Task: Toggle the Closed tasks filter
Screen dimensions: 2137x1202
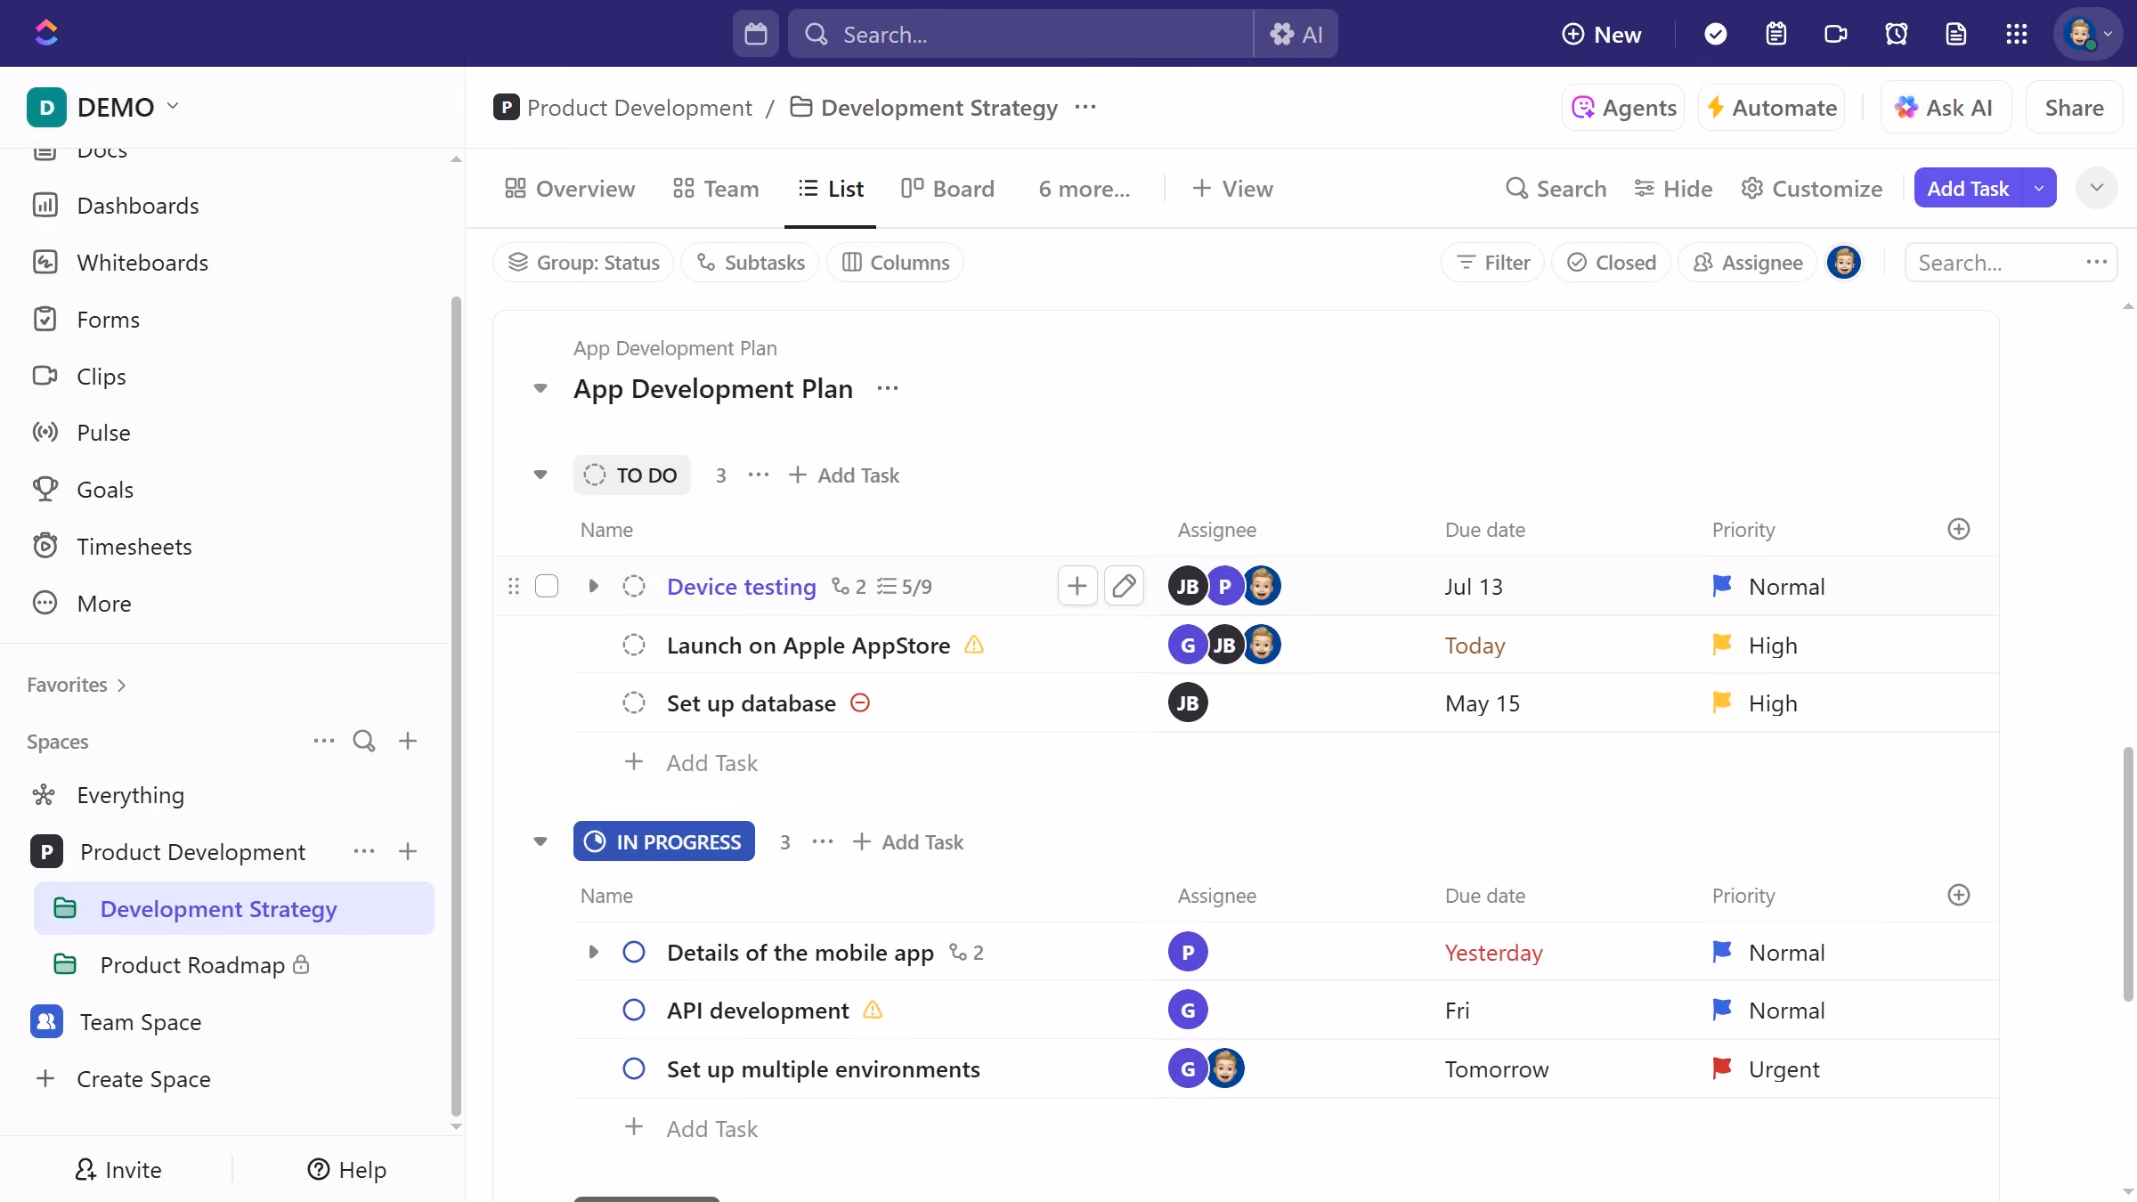Action: [x=1611, y=263]
